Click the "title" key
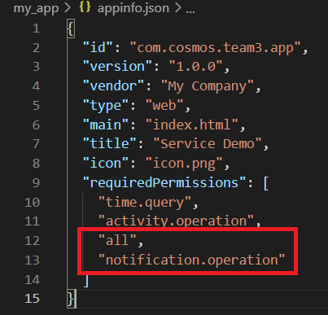Image resolution: width=328 pixels, height=315 pixels. 110,144
